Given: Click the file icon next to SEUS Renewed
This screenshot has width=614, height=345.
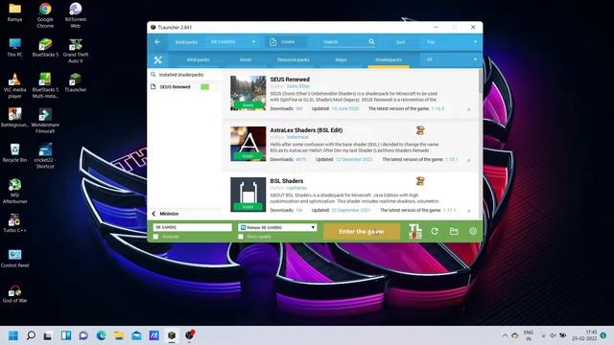Looking at the screenshot, I should (153, 86).
